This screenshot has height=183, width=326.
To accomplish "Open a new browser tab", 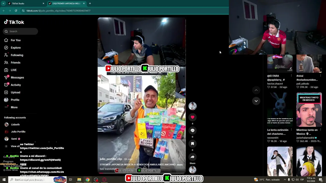I will [x=90, y=4].
